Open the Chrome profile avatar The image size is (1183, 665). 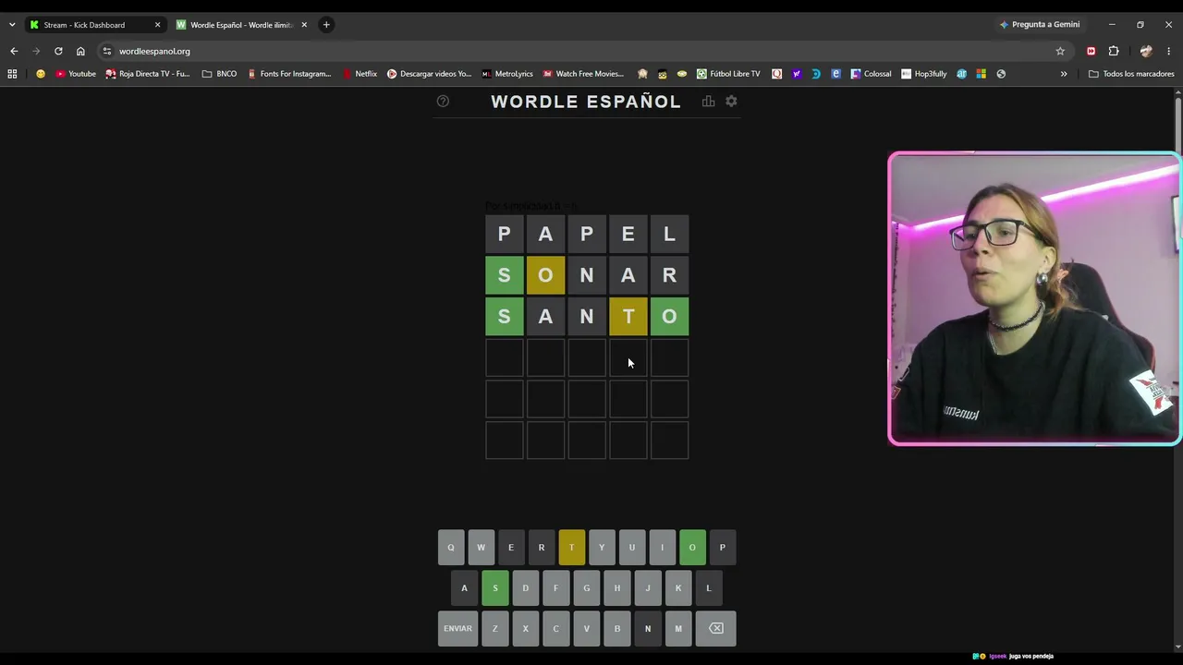(1146, 51)
